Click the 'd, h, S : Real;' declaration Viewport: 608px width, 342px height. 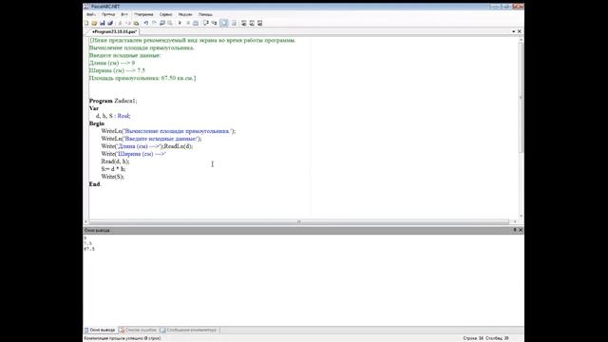coord(113,116)
